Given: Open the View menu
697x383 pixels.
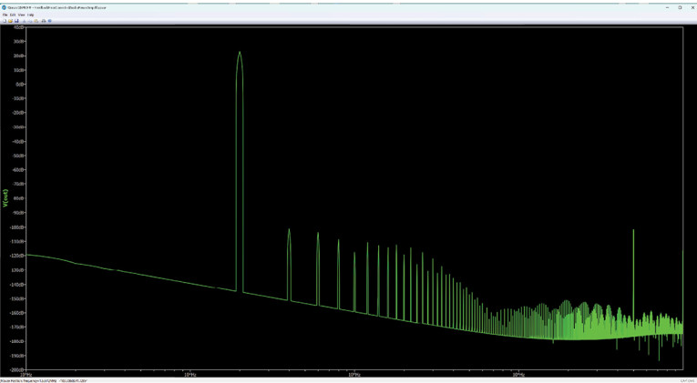Looking at the screenshot, I should 21,15.
